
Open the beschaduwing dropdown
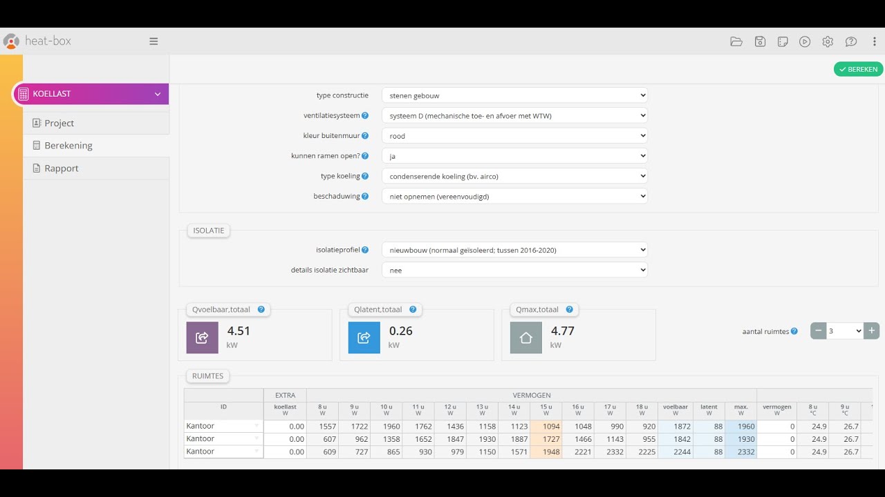[514, 196]
